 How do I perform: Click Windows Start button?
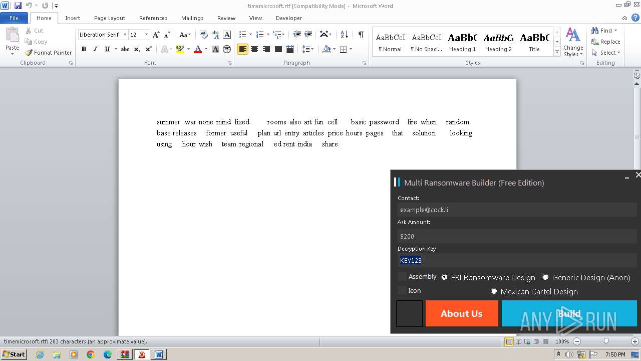tap(14, 354)
